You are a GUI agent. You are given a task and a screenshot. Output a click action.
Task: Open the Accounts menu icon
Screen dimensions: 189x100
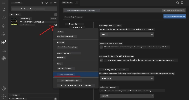pyautogui.click(x=4, y=88)
